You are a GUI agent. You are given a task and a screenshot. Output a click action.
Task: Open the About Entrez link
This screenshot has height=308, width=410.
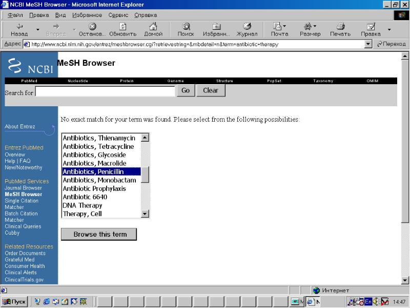click(x=20, y=126)
